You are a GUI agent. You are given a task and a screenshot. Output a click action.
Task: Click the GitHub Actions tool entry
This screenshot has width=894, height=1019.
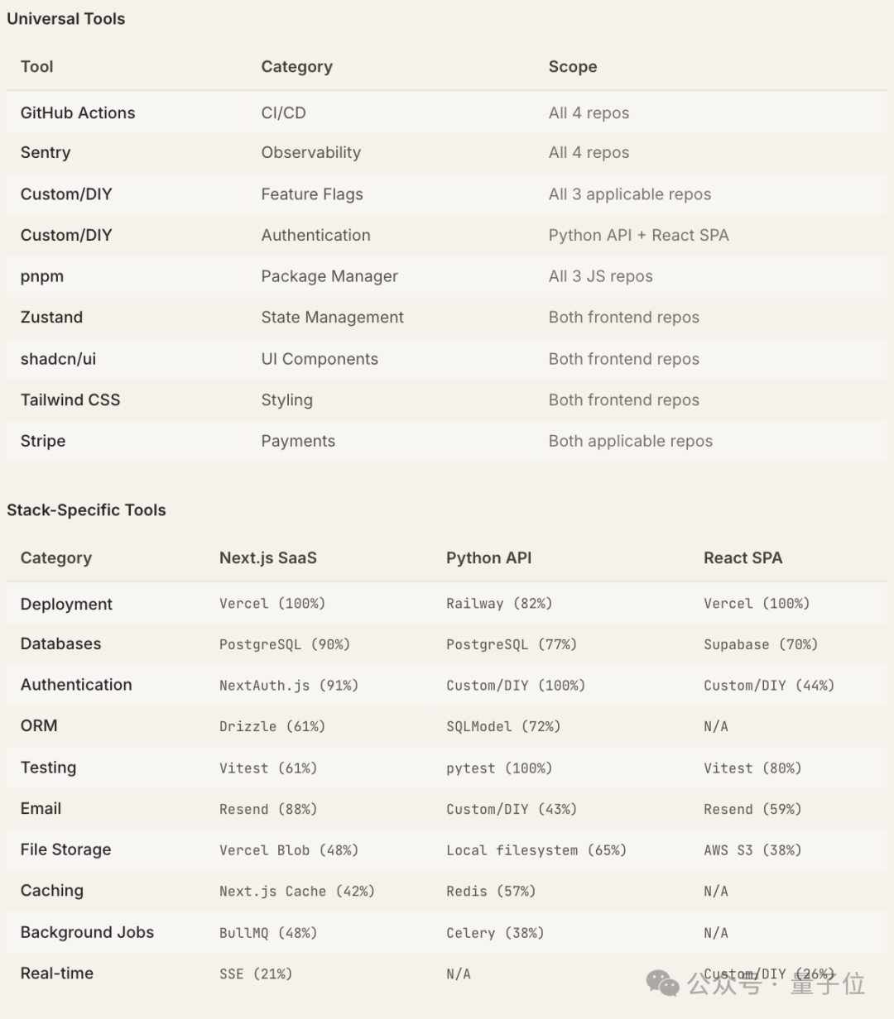pos(78,112)
